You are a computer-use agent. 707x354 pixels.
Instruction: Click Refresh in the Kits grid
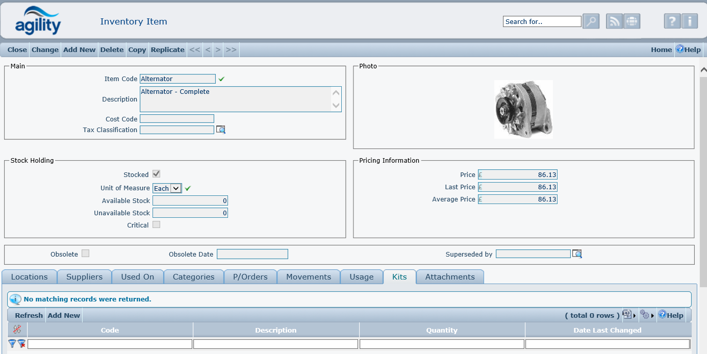tap(29, 316)
